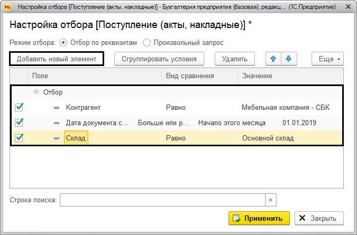Choose the Произвольный запрос mode

(147, 42)
